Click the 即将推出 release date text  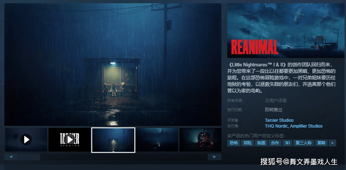(273, 110)
